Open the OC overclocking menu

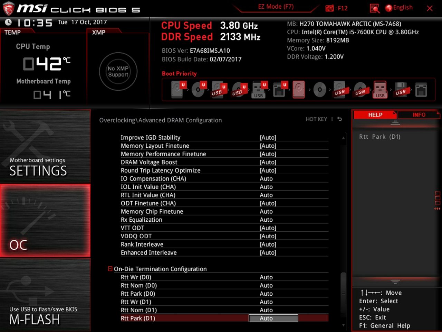(45, 221)
